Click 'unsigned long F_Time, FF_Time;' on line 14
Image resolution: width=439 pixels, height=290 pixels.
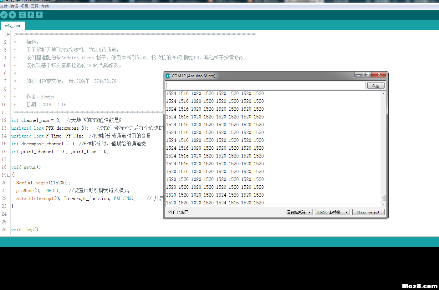click(48, 136)
